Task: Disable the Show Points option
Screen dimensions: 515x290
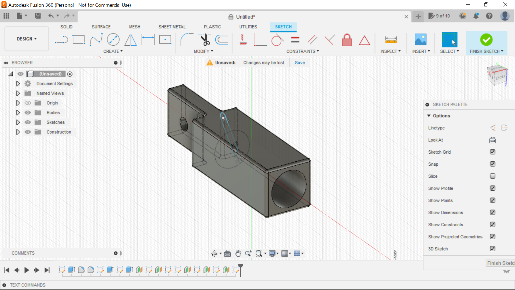Action: click(493, 200)
